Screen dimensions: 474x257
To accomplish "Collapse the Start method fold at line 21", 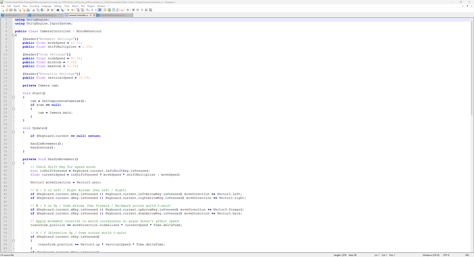I will 13,97.
